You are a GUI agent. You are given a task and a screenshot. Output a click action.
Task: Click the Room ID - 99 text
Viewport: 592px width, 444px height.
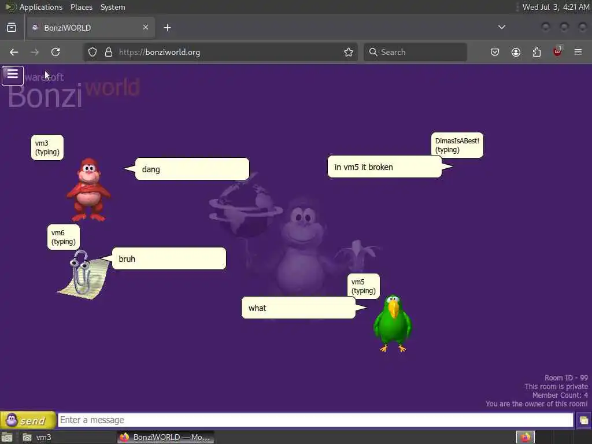(x=566, y=378)
